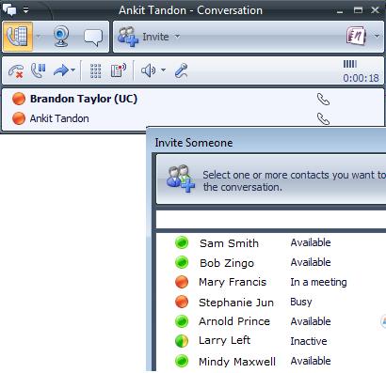Click Brandon Taylor's busy presence icon
This screenshot has width=386, height=373.
pos(19,99)
